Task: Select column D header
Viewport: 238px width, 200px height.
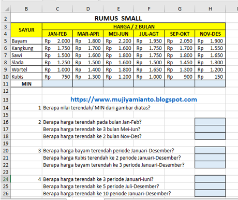Action: (x=88, y=9)
